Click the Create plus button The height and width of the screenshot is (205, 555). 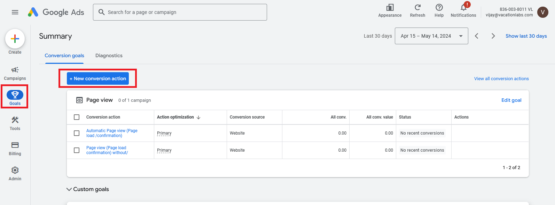click(15, 39)
